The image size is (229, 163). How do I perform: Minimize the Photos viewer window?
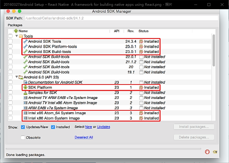pos(196,5)
